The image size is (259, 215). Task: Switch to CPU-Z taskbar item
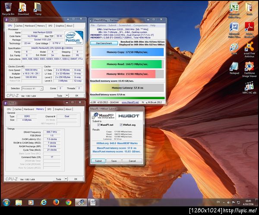[93, 202]
